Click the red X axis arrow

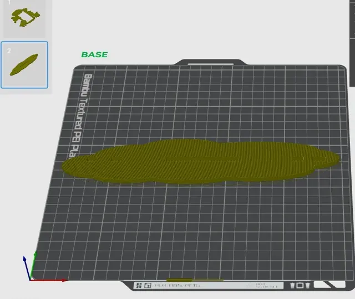coord(48,281)
